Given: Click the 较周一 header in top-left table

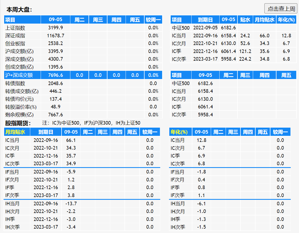Looking at the screenshot, I should (x=153, y=19).
